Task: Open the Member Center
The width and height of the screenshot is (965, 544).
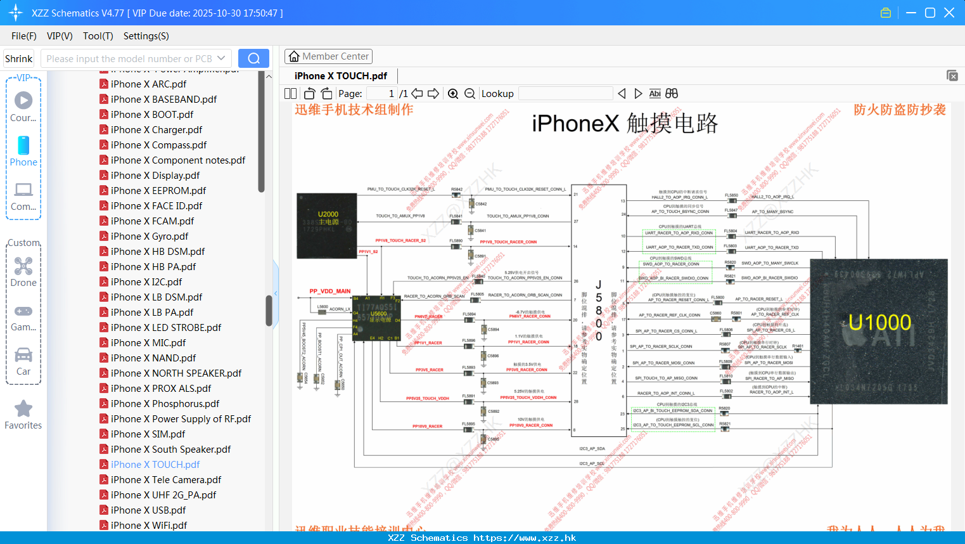Action: click(328, 56)
